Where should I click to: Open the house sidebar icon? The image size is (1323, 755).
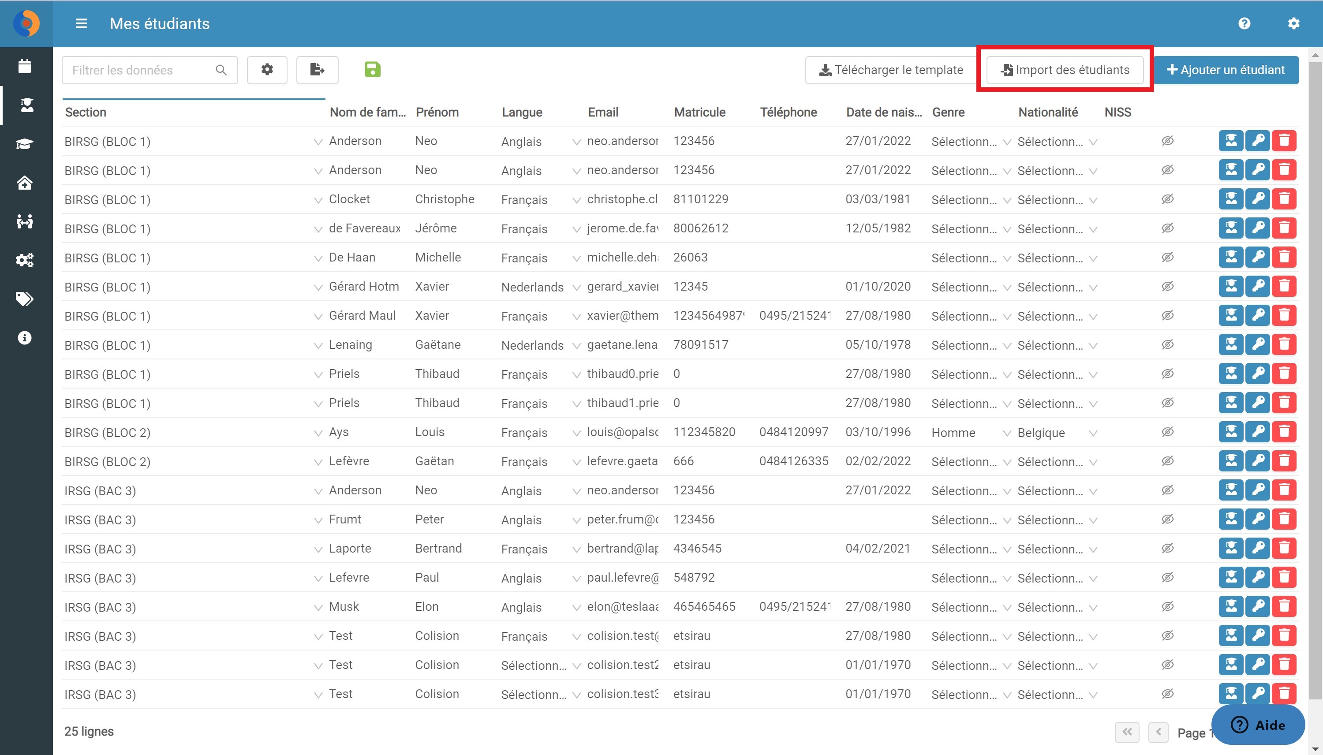coord(24,183)
